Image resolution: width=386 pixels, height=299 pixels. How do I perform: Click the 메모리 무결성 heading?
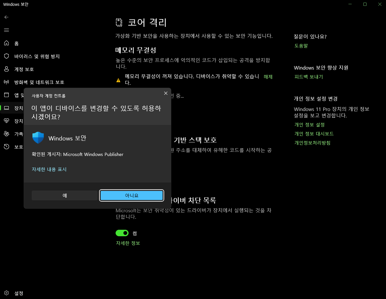tap(136, 50)
